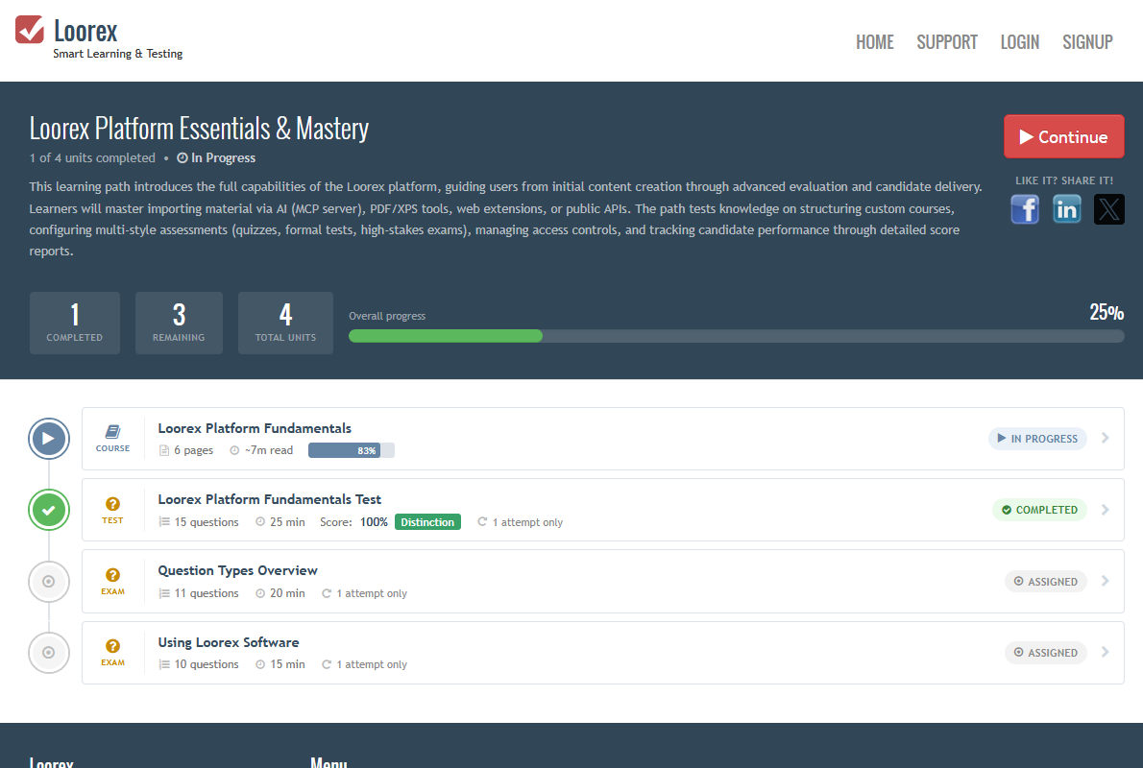The width and height of the screenshot is (1143, 768).
Task: Click the Loorex checkmark logo
Action: click(x=30, y=30)
